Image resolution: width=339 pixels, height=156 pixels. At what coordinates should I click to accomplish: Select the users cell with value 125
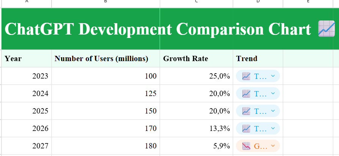(x=106, y=93)
